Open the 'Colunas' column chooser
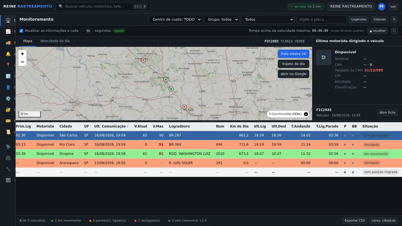Image resolution: width=402 pixels, height=226 pixels. (x=379, y=19)
